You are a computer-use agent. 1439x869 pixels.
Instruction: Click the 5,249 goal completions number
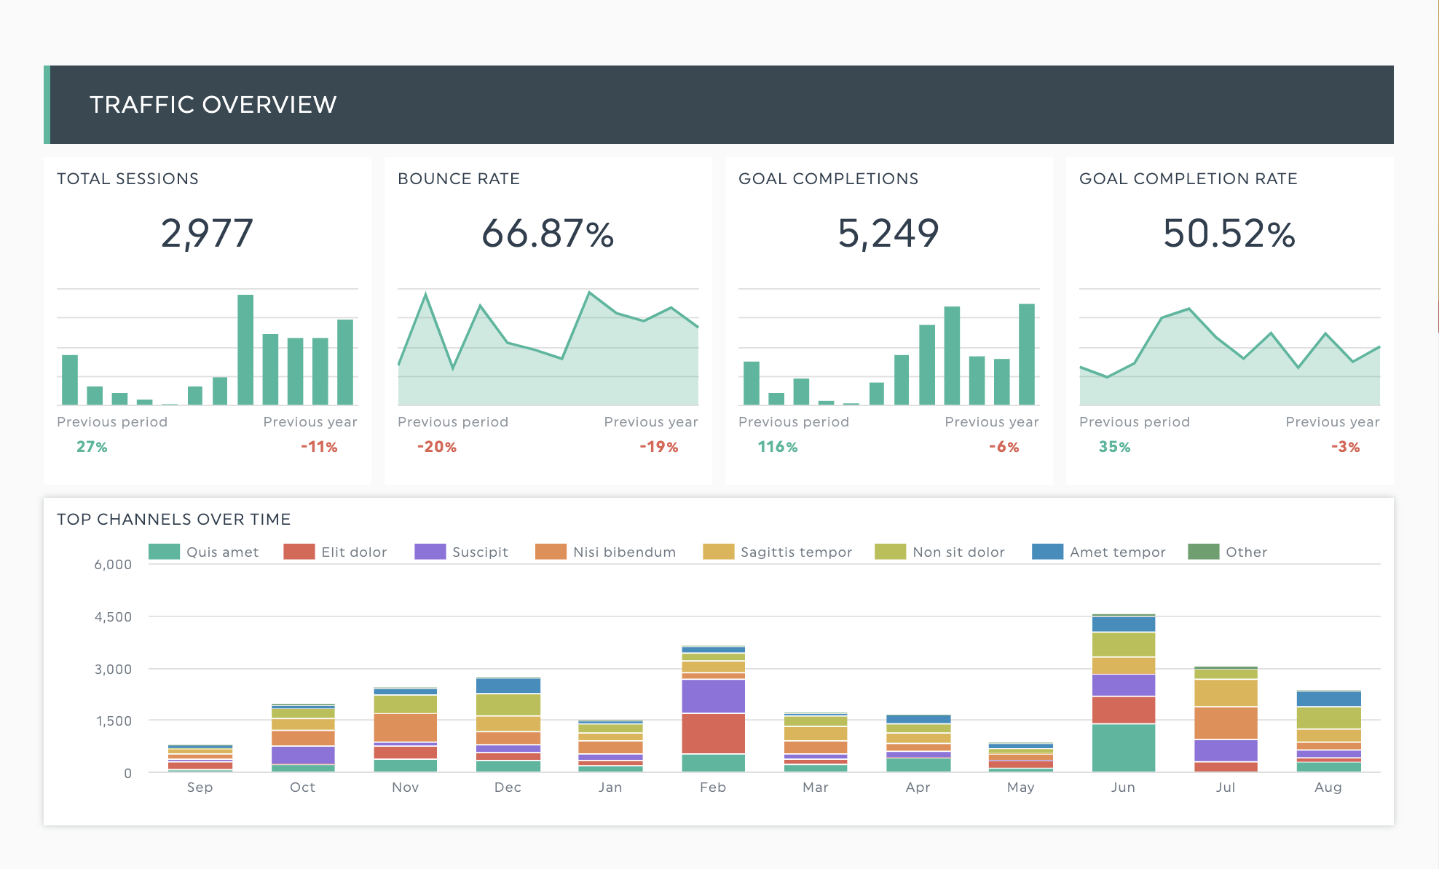coord(888,234)
